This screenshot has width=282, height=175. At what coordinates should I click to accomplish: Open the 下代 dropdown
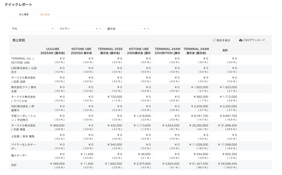32,29
